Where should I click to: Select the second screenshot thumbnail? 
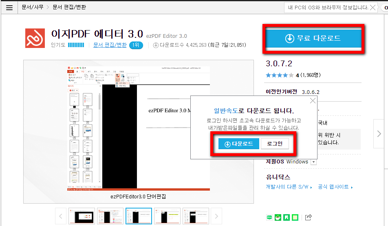click(x=110, y=216)
